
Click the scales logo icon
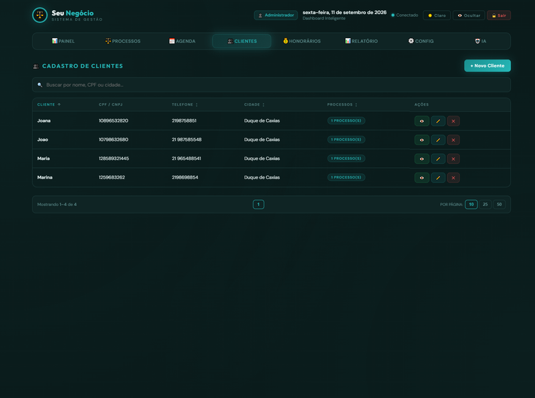(x=40, y=15)
